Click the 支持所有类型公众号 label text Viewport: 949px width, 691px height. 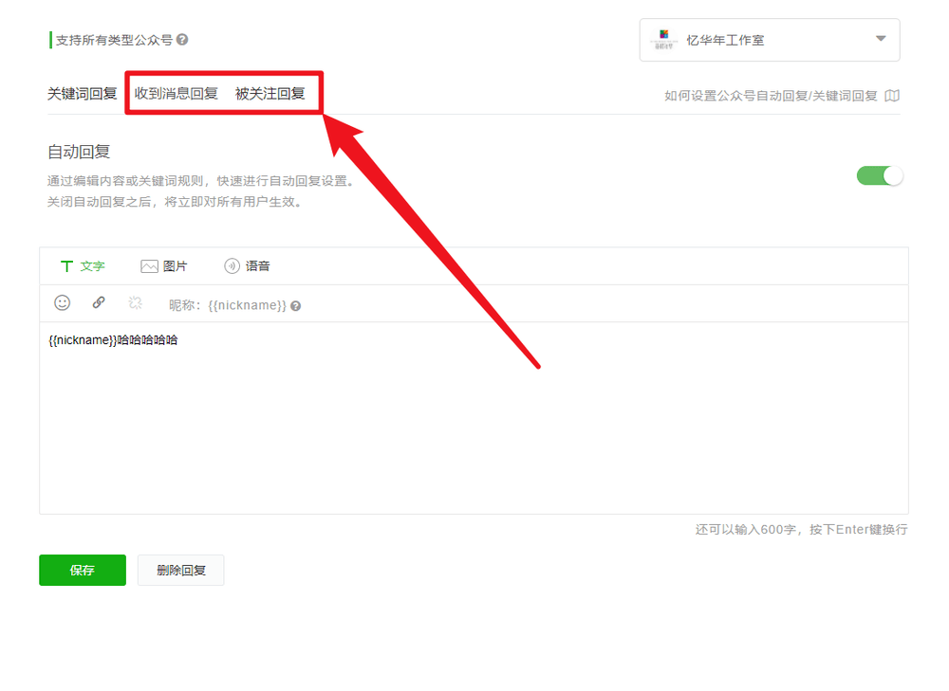pos(114,40)
